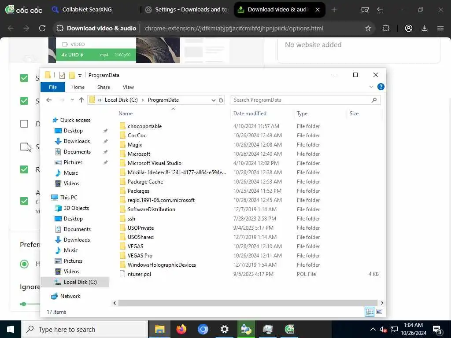Open Customize Quick Access Toolbar dropdown
This screenshot has height=338, width=451.
tap(80, 76)
